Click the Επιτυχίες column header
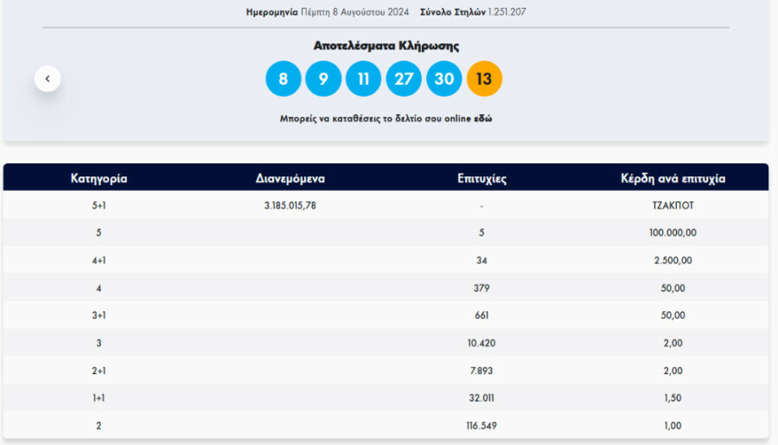The image size is (778, 445). coord(481,179)
